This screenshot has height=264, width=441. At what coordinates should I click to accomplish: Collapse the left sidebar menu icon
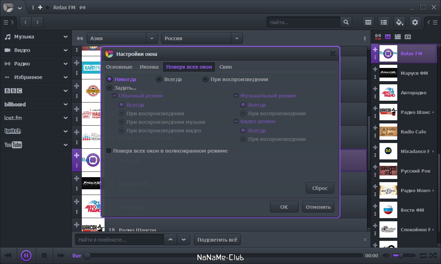coord(8,22)
